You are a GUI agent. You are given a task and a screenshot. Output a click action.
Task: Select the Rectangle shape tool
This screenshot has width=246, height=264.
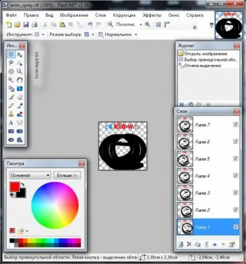pos(11,131)
